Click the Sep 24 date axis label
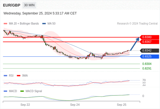This screenshot has height=109, width=160. (x=75, y=105)
